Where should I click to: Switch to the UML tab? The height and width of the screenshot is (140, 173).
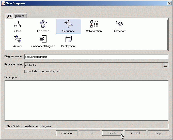9,16
